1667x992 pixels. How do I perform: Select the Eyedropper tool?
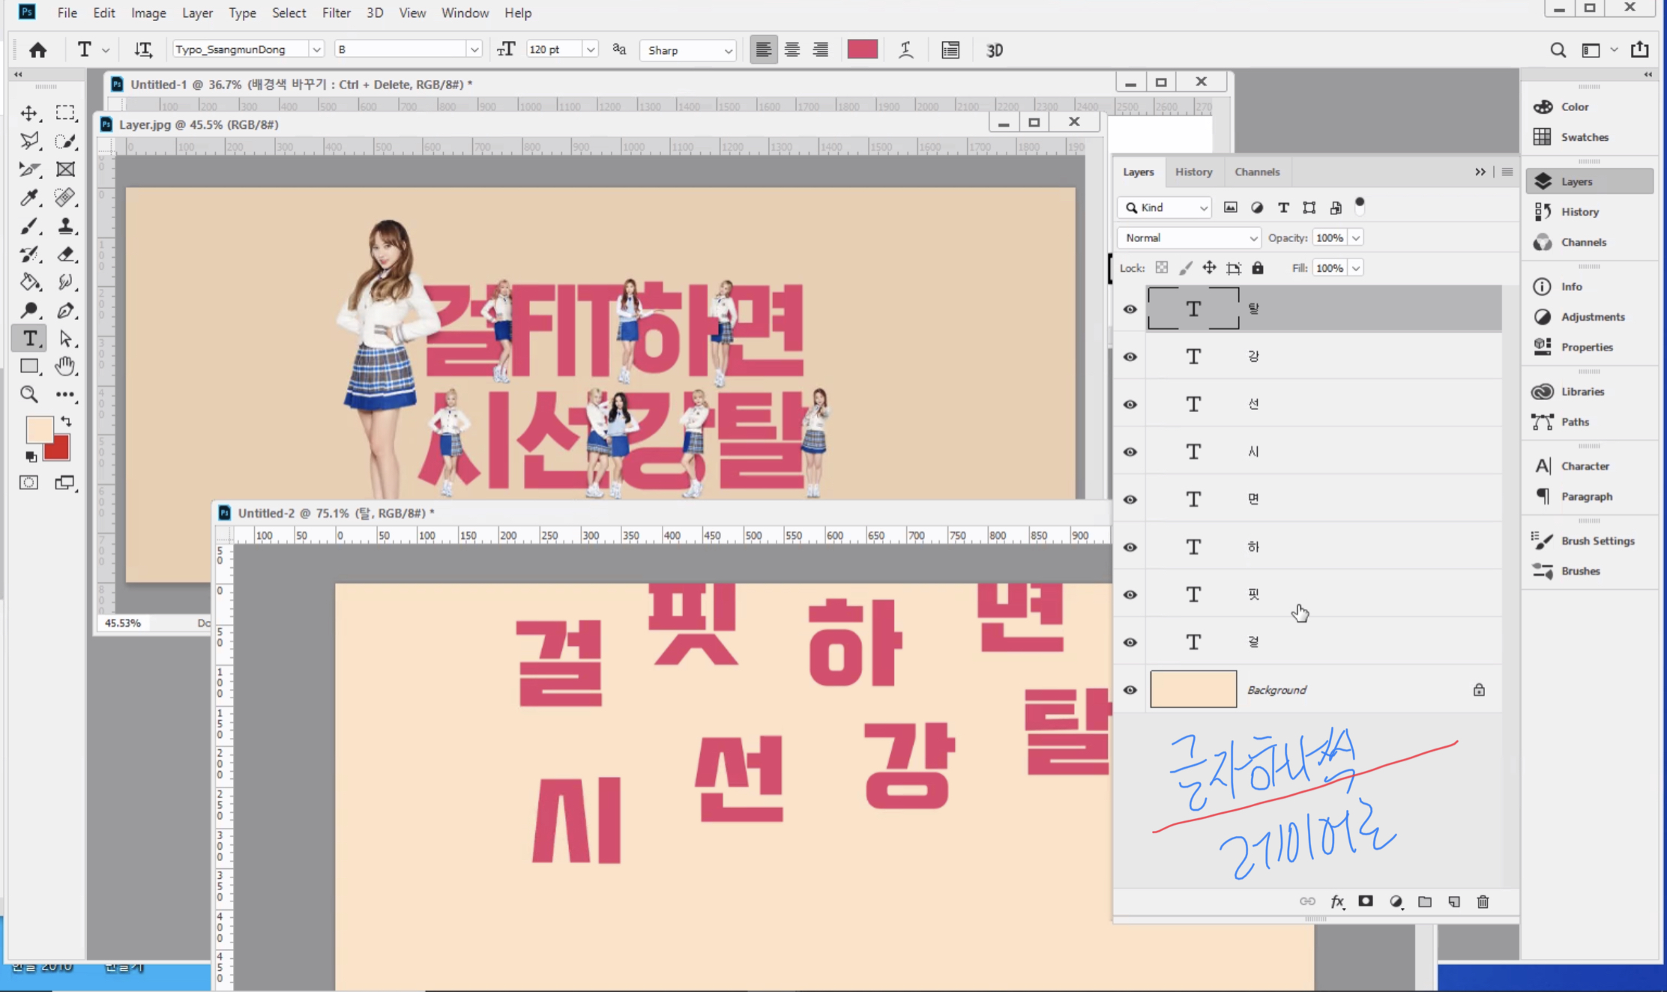28,198
